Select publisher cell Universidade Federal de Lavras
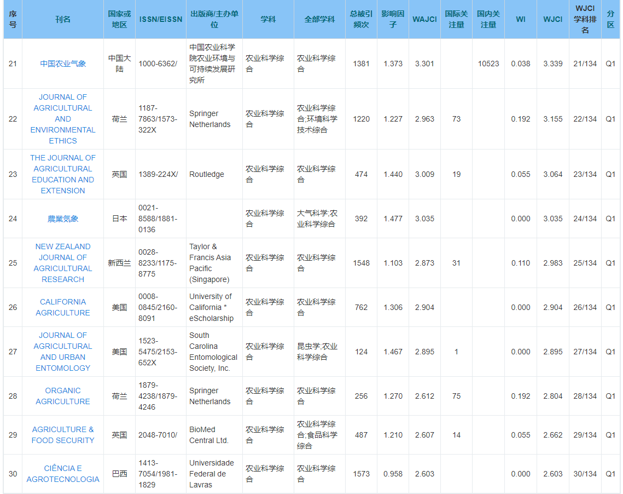Screen dimensions: 623x494 coord(211,474)
